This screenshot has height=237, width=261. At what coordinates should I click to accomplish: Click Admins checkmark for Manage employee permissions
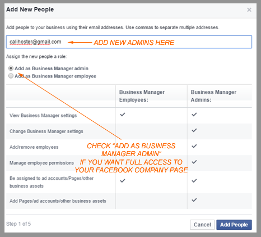point(194,162)
